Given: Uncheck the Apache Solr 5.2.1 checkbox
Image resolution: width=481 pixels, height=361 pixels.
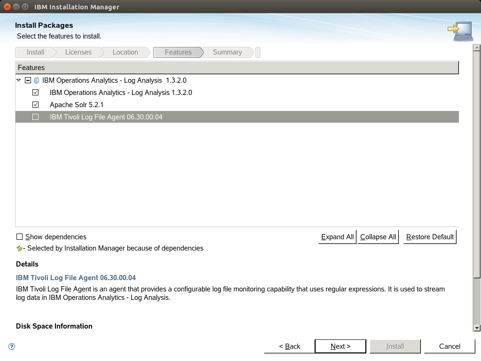Looking at the screenshot, I should [36, 105].
